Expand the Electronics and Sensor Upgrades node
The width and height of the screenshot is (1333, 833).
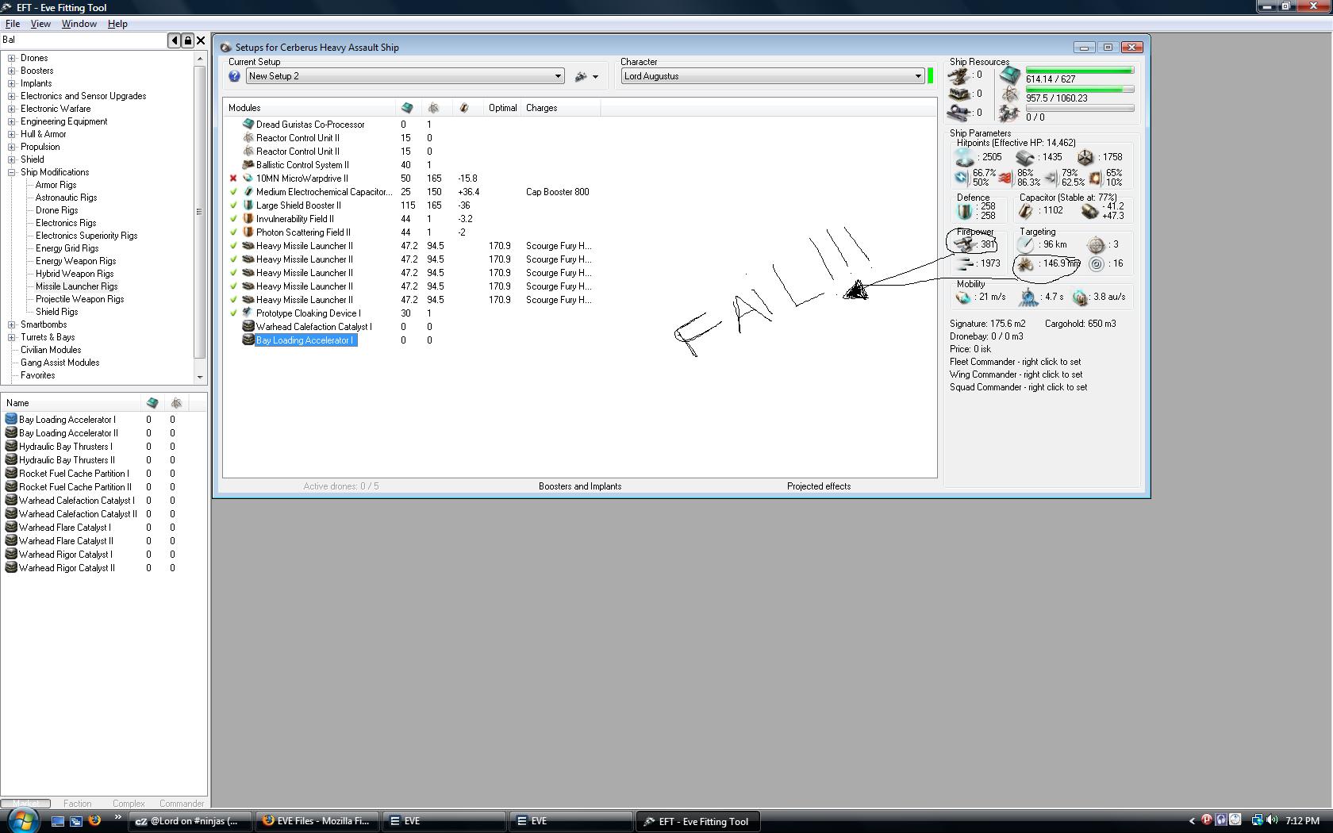click(x=12, y=96)
